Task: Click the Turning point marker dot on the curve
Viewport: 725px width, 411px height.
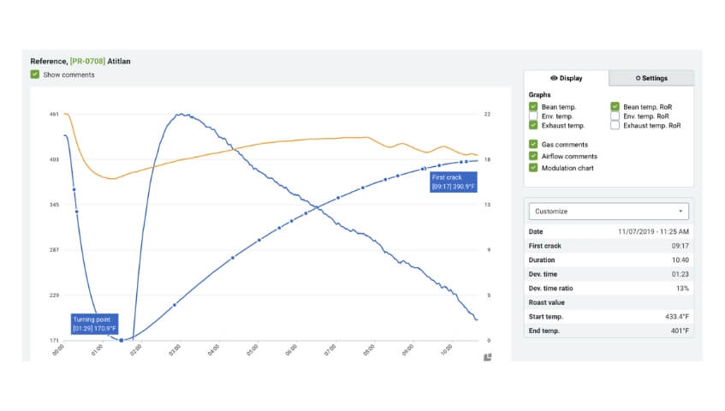Action: pyautogui.click(x=122, y=340)
